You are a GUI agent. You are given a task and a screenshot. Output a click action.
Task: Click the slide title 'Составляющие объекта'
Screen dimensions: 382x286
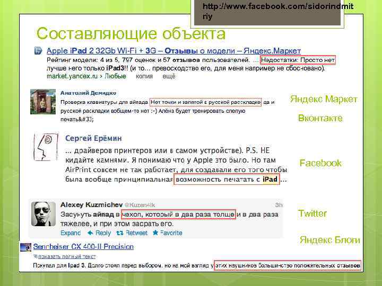[x=131, y=33]
